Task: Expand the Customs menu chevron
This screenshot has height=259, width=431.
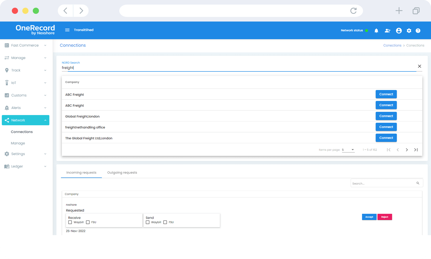Action: (x=45, y=95)
